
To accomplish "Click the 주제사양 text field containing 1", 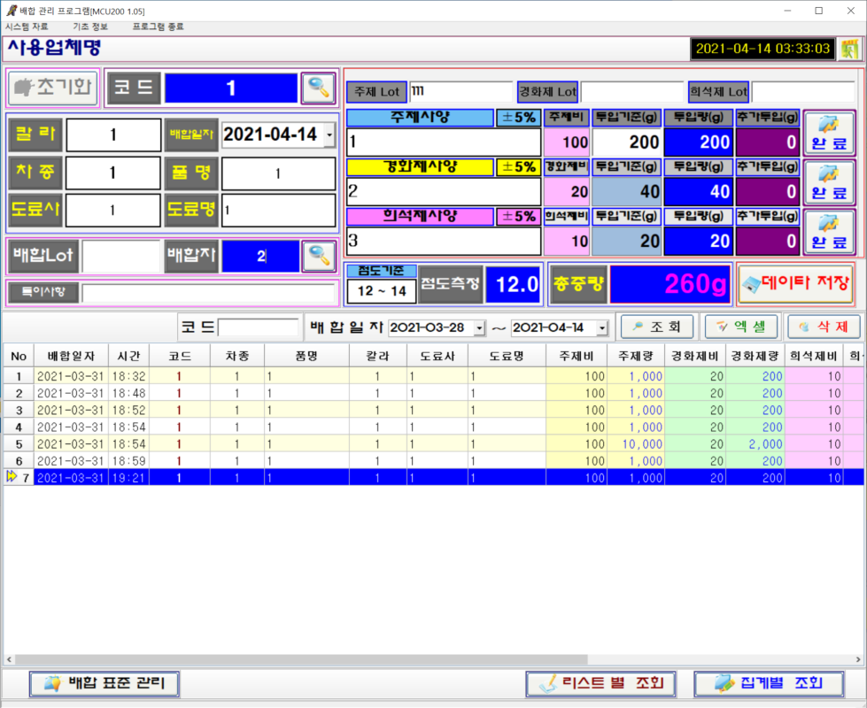I will pyautogui.click(x=444, y=142).
